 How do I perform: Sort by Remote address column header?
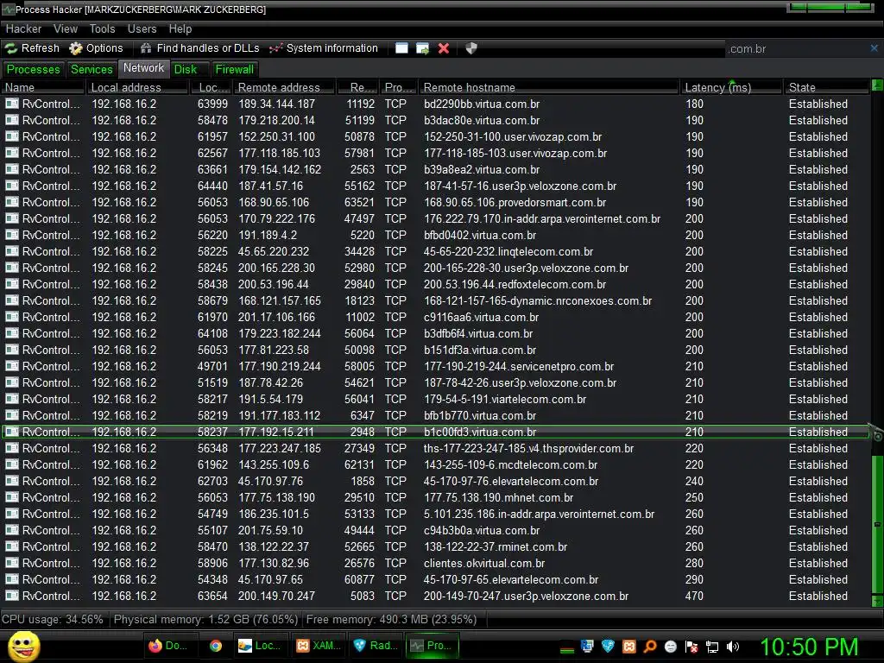(x=285, y=87)
